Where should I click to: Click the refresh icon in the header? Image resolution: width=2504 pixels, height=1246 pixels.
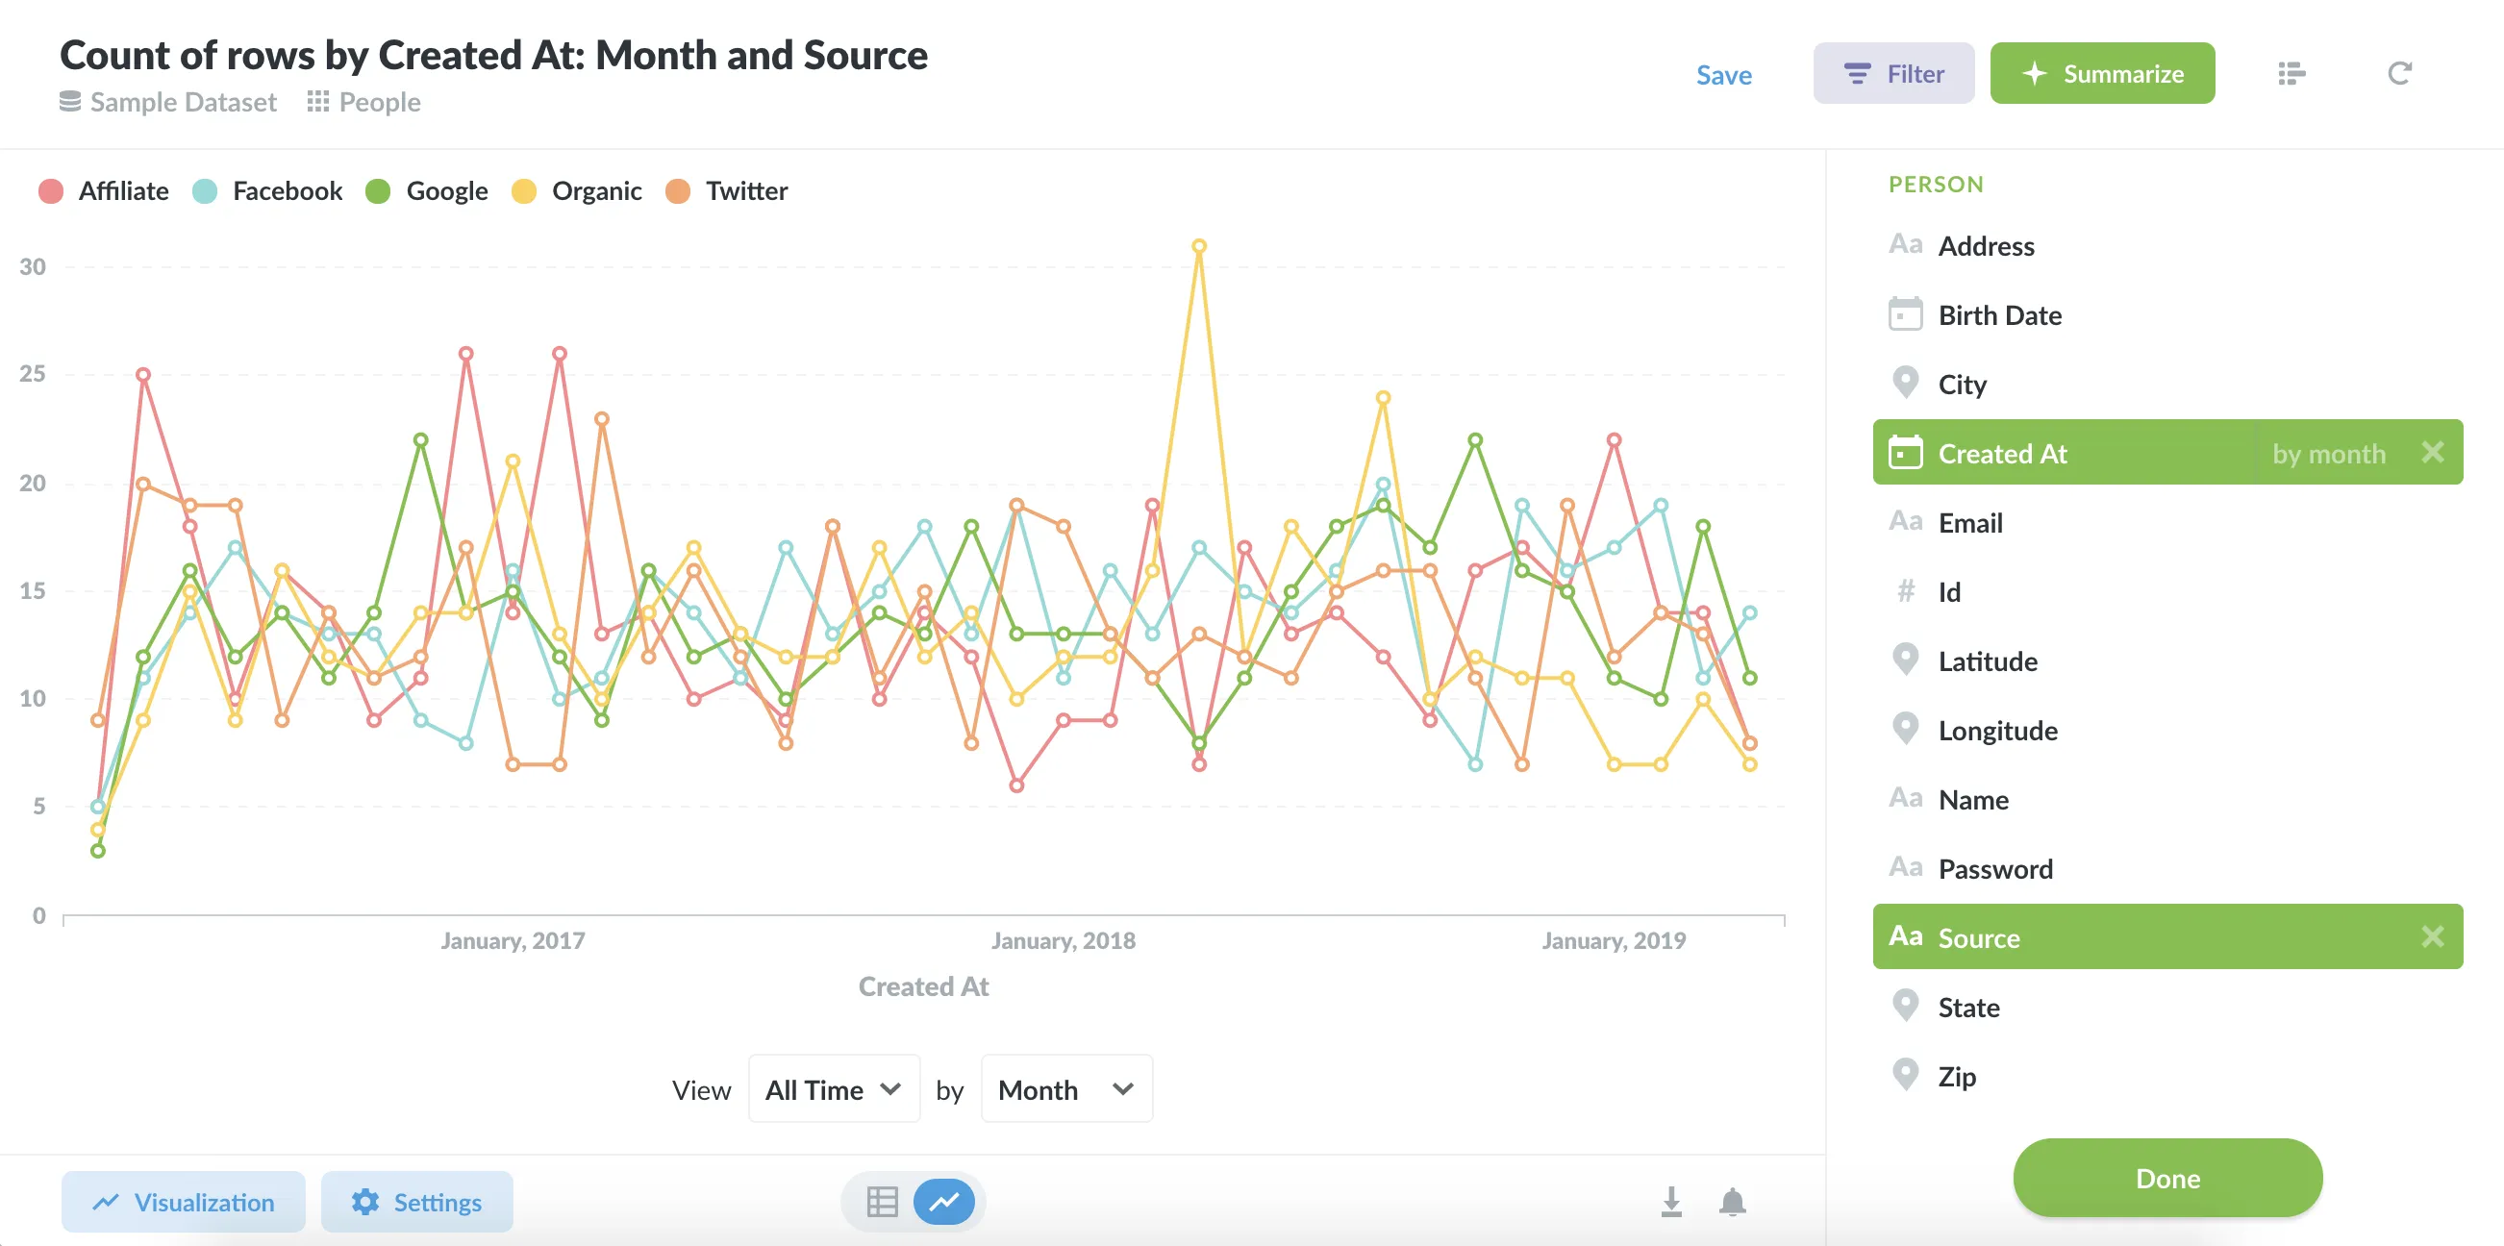[2399, 74]
